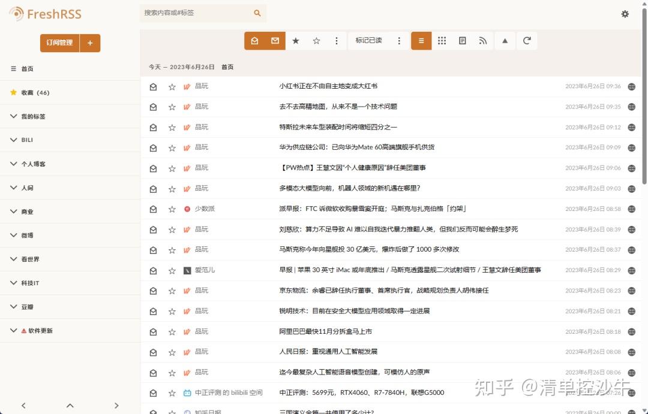This screenshot has height=414, width=648.
Task: Open the hamburger menu beside 首页
Action: (x=12, y=68)
